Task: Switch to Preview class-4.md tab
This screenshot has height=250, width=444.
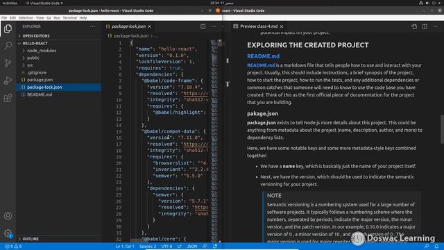Action: [x=259, y=26]
